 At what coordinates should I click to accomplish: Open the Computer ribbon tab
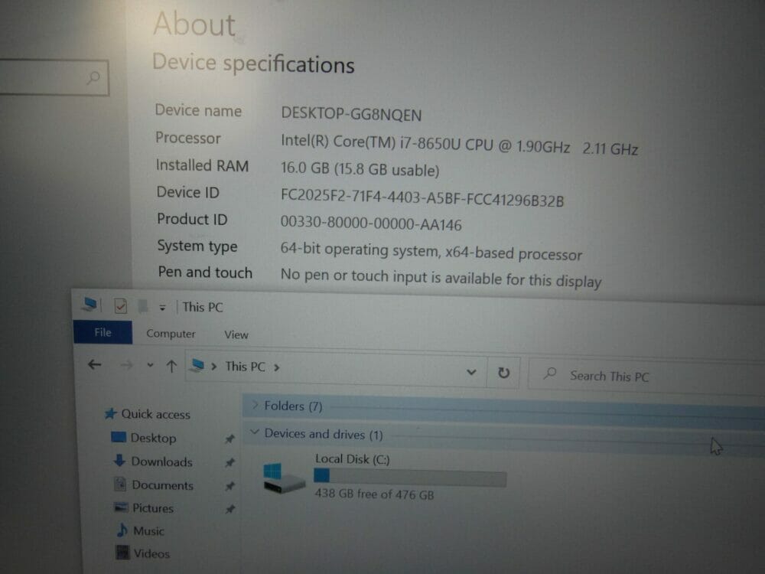point(171,334)
